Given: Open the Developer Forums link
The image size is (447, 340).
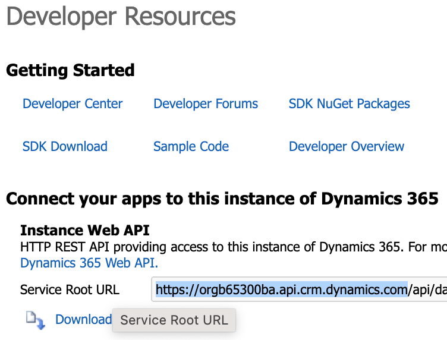Looking at the screenshot, I should [206, 104].
